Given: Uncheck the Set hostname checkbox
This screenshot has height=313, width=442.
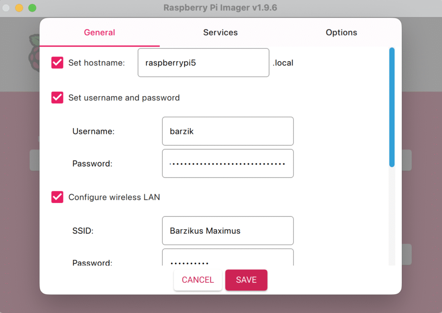Looking at the screenshot, I should 57,63.
